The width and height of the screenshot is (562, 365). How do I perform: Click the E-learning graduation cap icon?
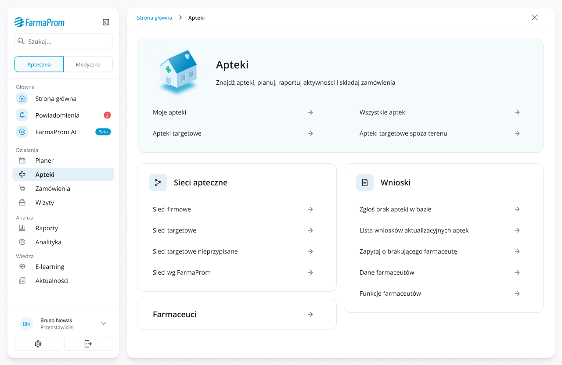coord(22,267)
